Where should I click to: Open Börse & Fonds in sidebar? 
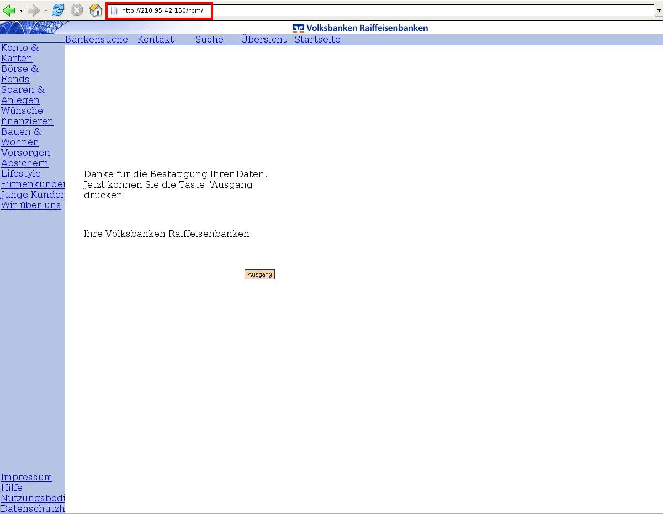coord(20,74)
